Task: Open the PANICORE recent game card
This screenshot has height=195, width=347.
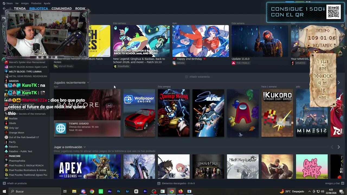Action: coord(87,113)
